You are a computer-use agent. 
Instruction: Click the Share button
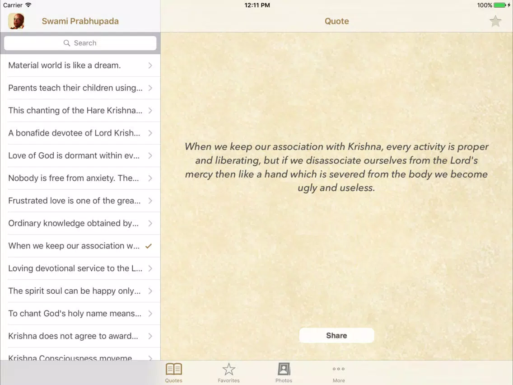pos(336,335)
